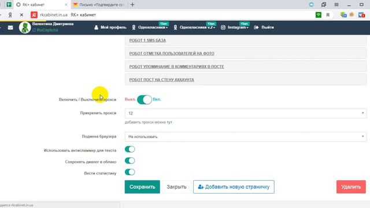Toggle the proxy on/off switch

point(145,99)
